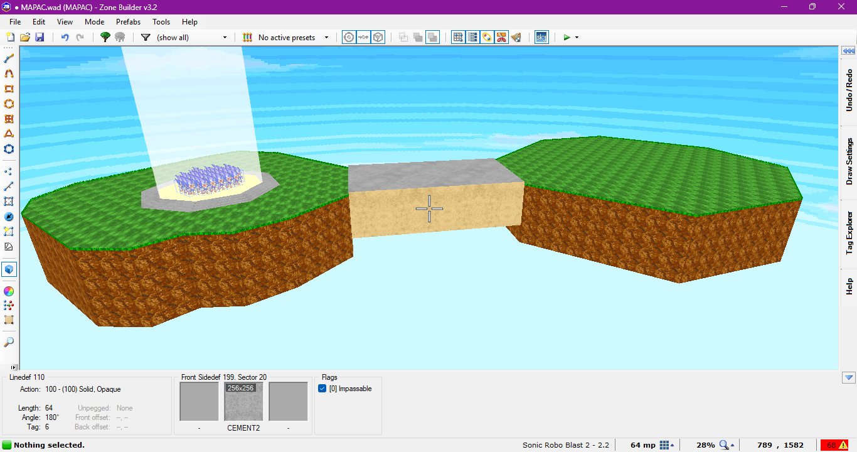The image size is (857, 452).
Task: Open the File menu
Action: click(15, 22)
